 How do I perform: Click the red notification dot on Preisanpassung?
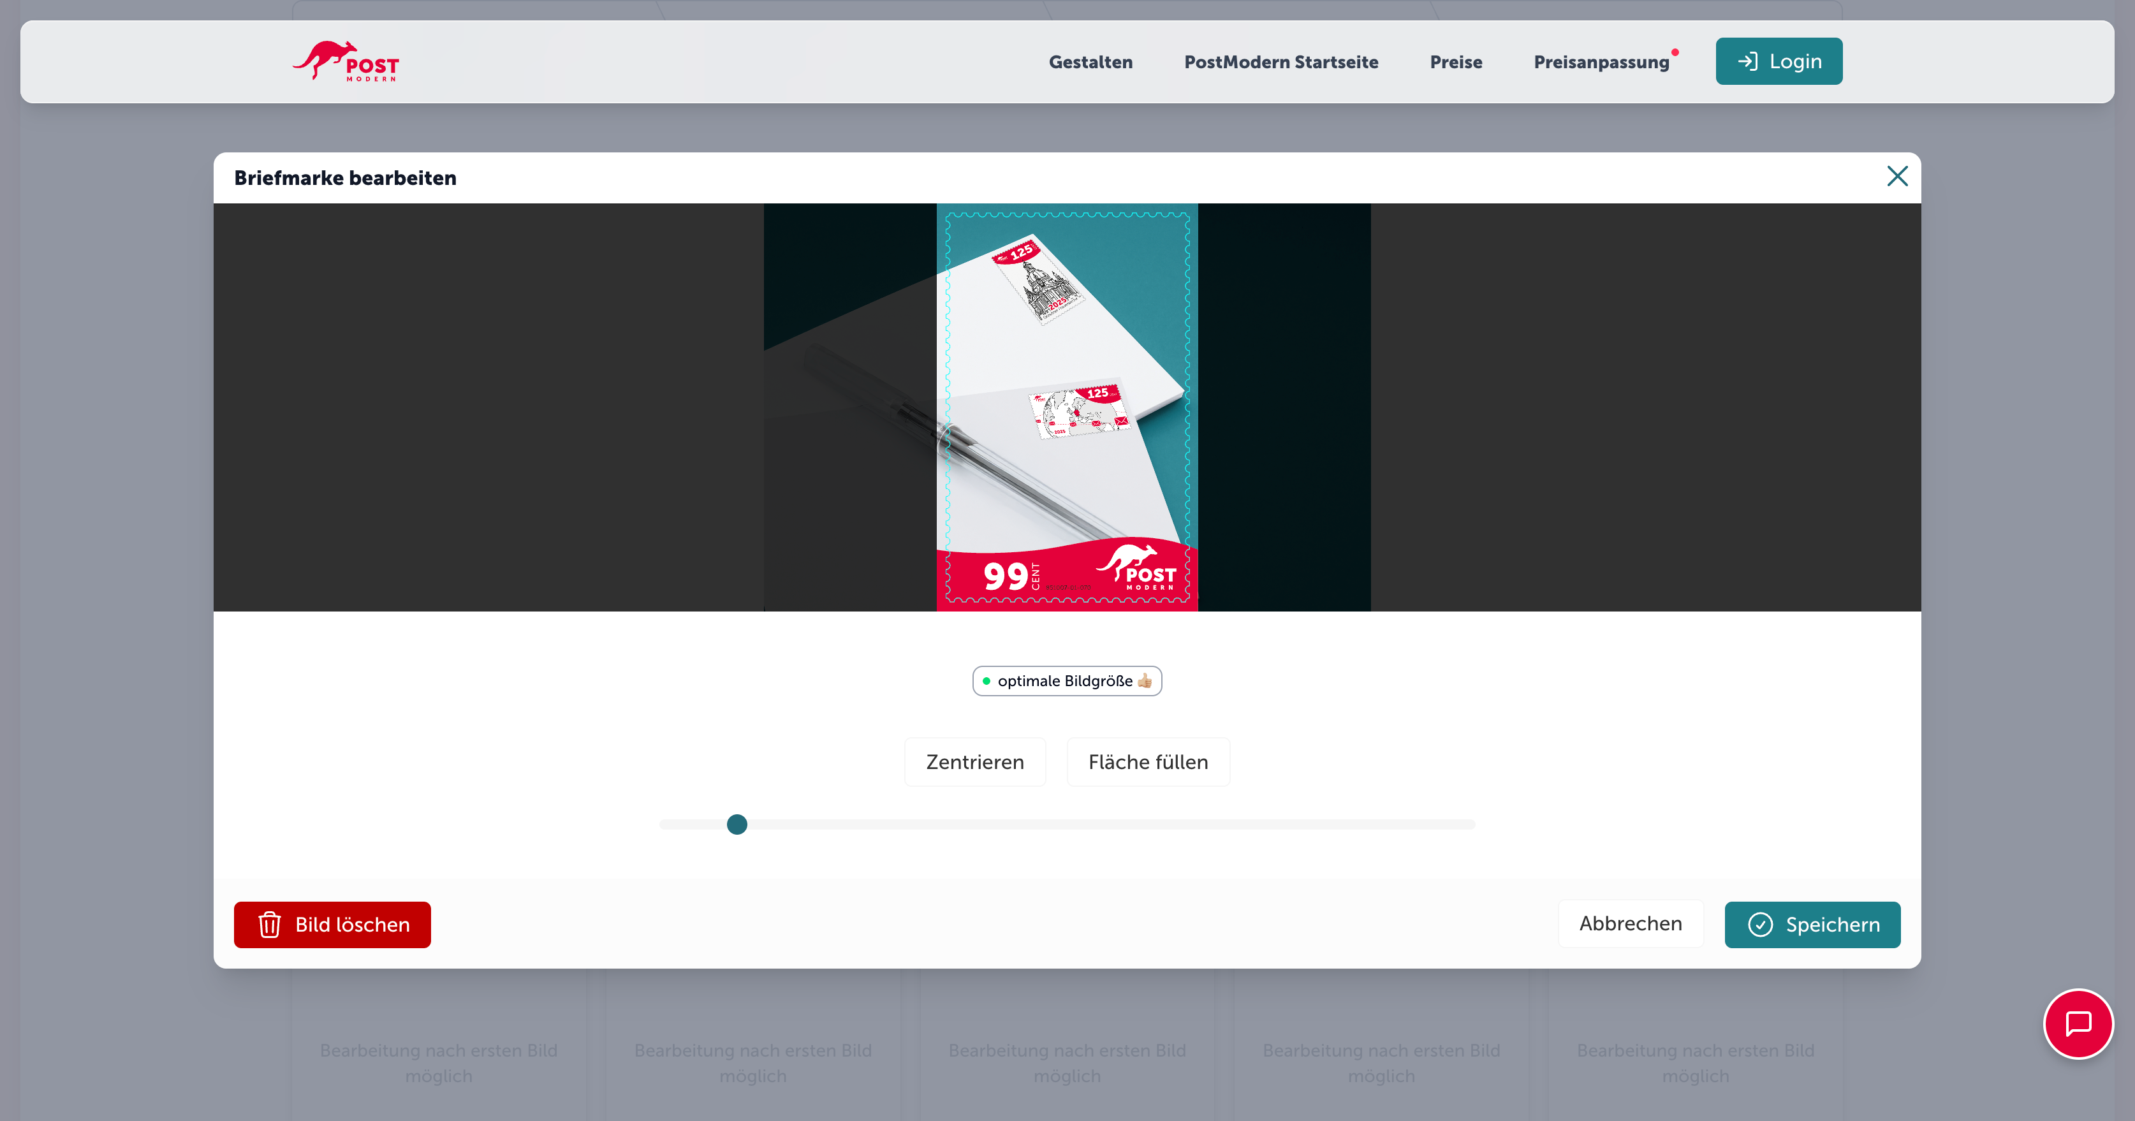1675,52
